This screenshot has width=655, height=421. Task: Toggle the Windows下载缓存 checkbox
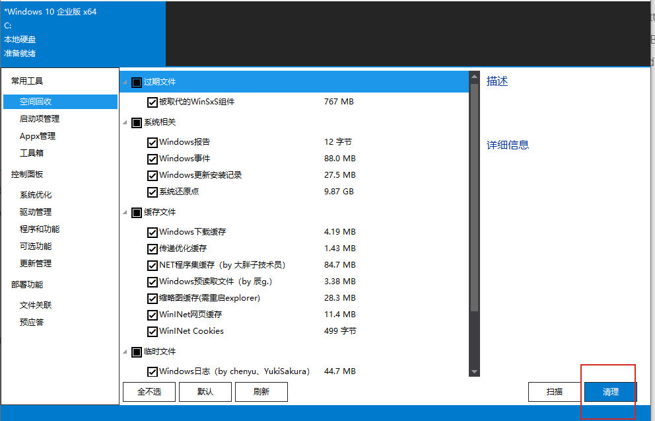153,232
